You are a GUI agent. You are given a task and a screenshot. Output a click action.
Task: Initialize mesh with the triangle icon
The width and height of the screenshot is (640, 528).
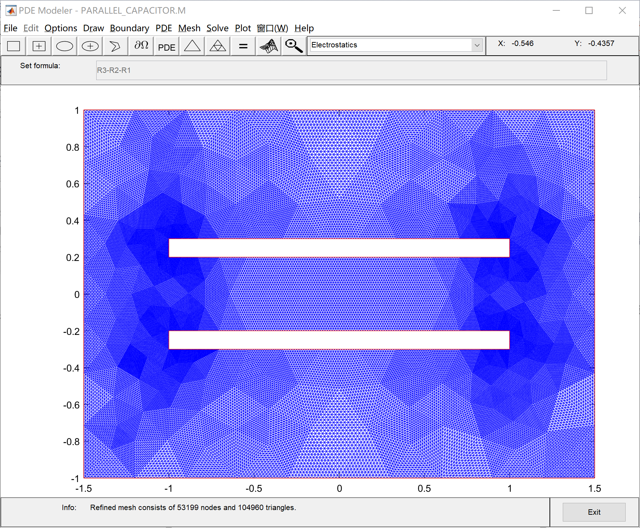[x=192, y=46]
